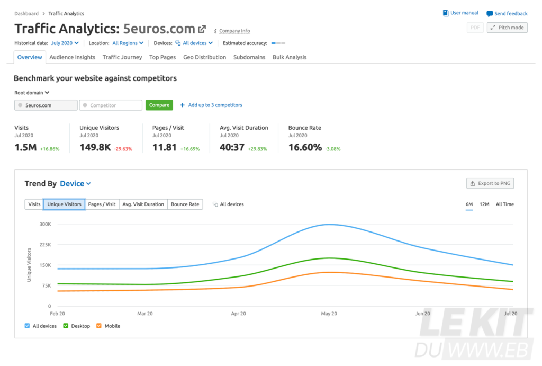Screen dimensions: 542x366
Task: Open the Company Info link
Action: click(234, 31)
